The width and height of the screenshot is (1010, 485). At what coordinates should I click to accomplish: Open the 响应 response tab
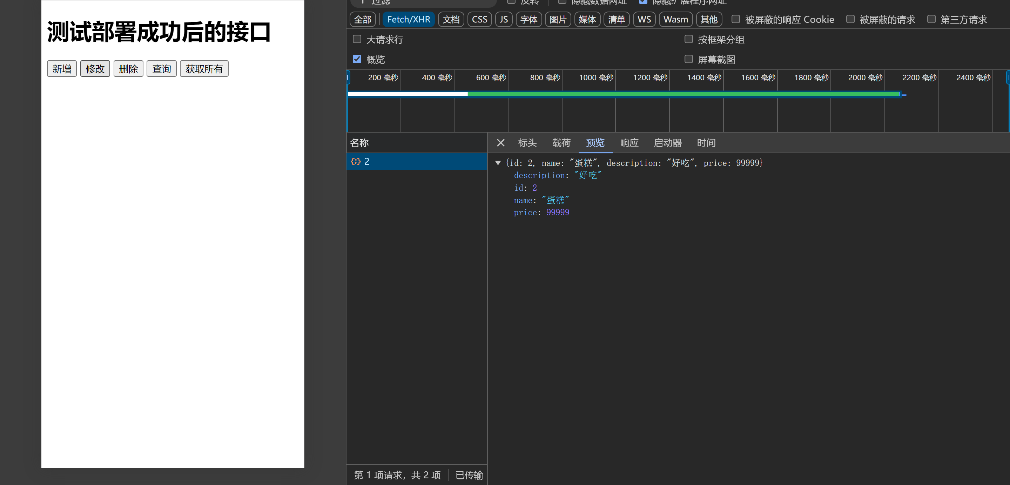(629, 143)
